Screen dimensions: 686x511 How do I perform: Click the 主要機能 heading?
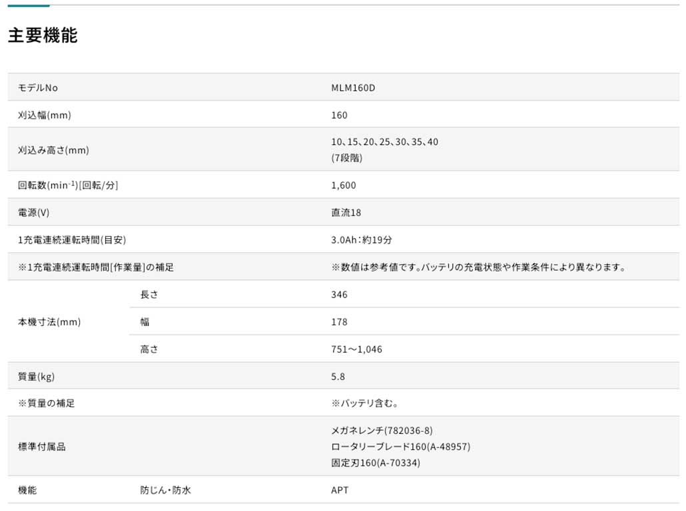click(x=43, y=35)
